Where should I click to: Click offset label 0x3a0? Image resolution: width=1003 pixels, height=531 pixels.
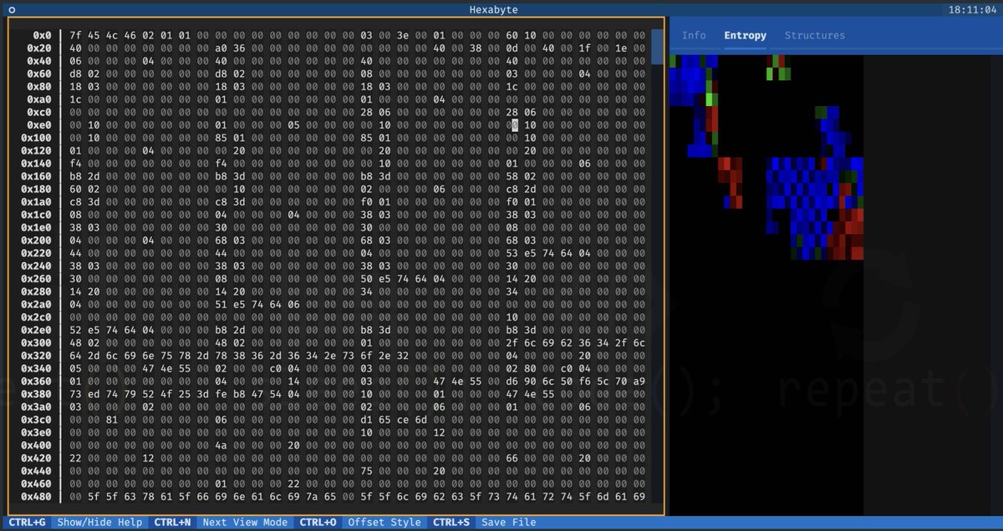point(36,407)
